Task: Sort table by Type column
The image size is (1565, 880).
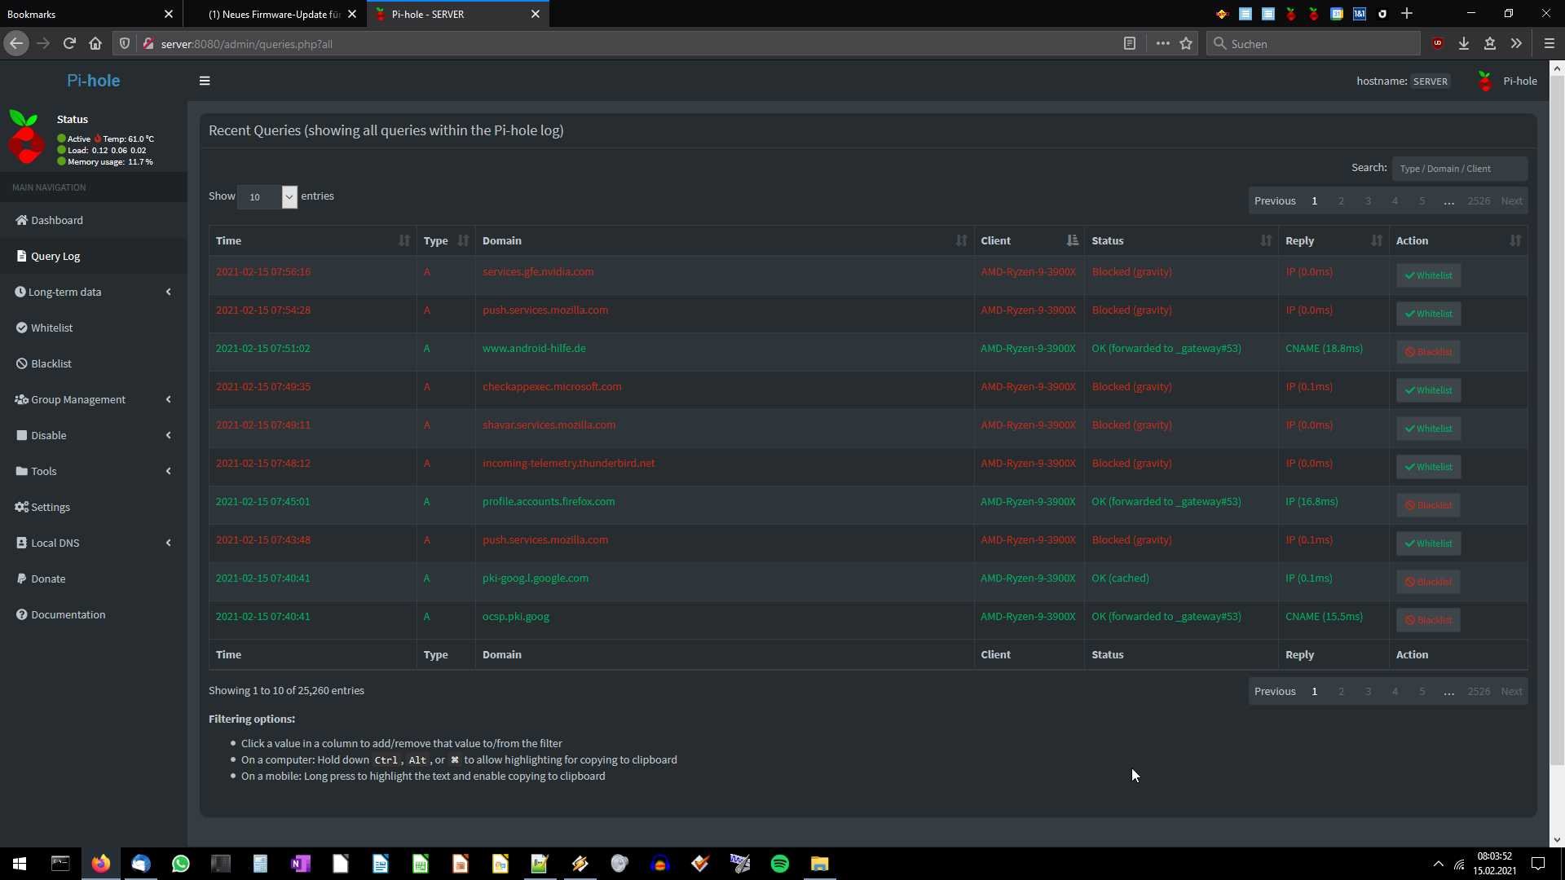Action: pyautogui.click(x=446, y=240)
